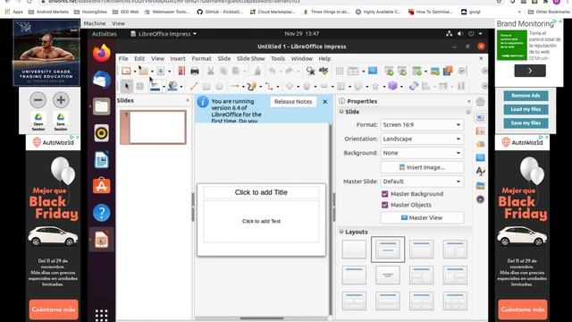Open the Slide Show menu
572x322 pixels.
pos(250,58)
